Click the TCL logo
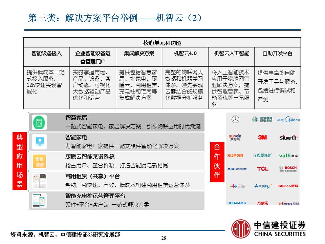The height and width of the screenshot is (244, 325). click(x=262, y=169)
